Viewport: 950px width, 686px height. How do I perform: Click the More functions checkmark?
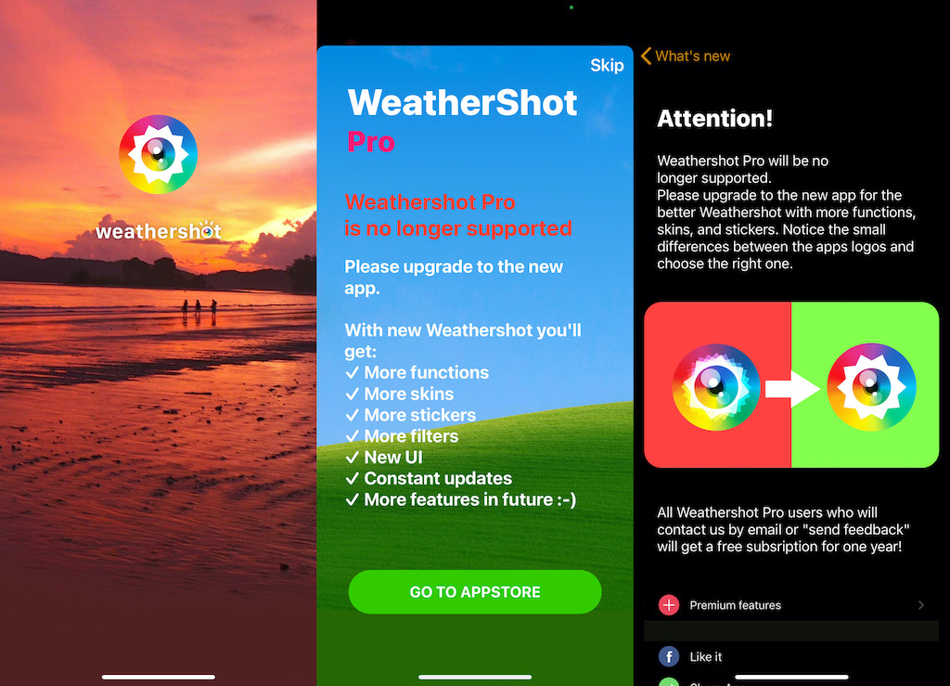[352, 372]
